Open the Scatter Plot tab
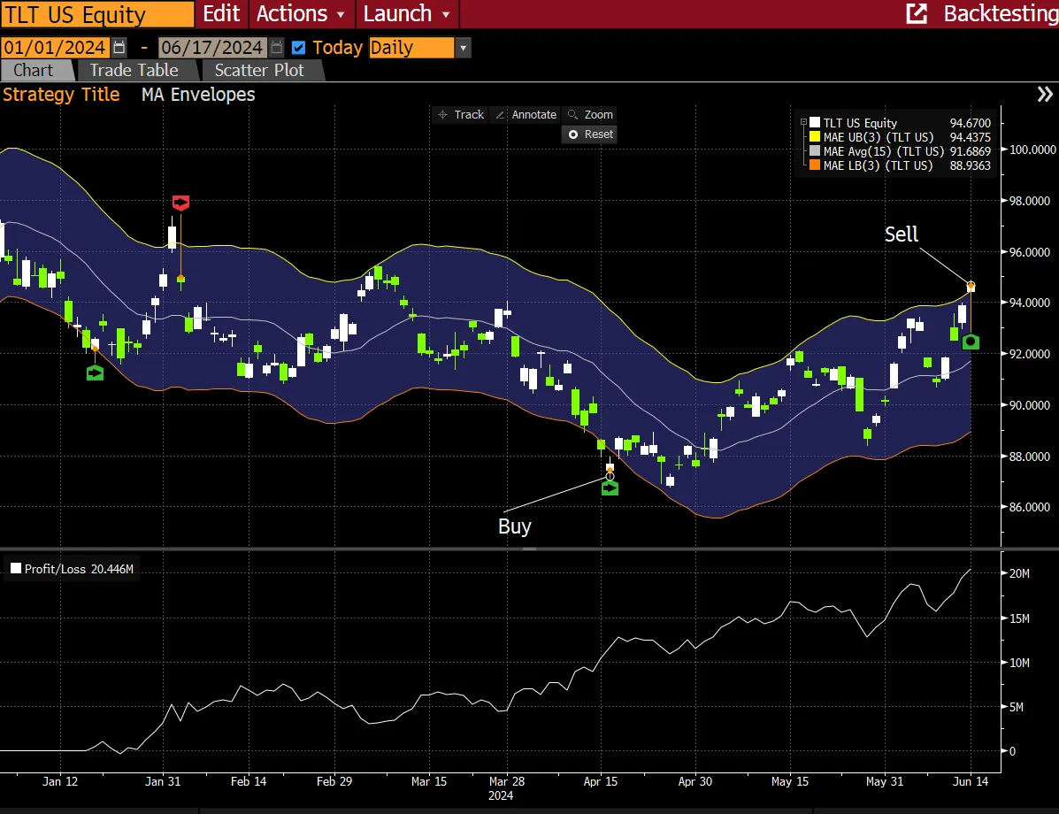Viewport: 1059px width, 814px height. pos(259,71)
